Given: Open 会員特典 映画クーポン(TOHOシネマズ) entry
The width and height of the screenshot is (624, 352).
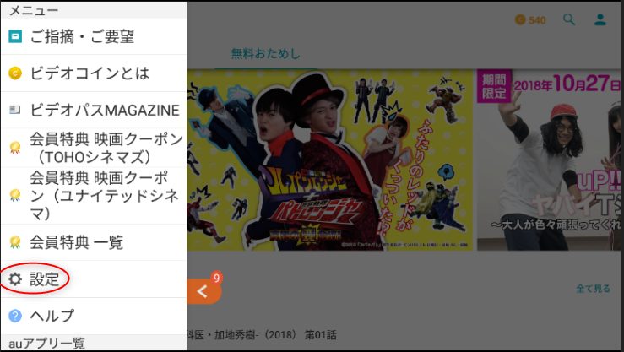Looking at the screenshot, I should coord(94,148).
